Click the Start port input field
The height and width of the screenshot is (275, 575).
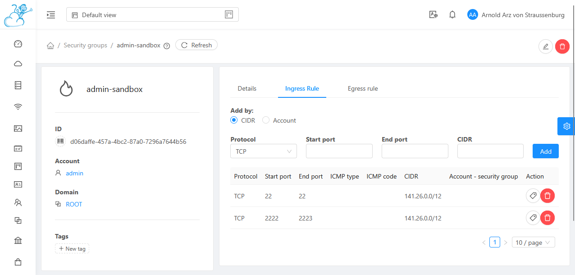tap(339, 151)
